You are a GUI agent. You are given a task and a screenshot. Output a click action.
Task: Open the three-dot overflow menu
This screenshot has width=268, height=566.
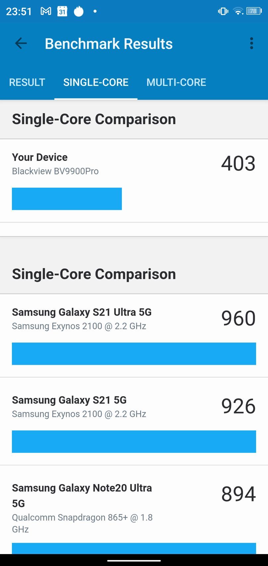(251, 43)
